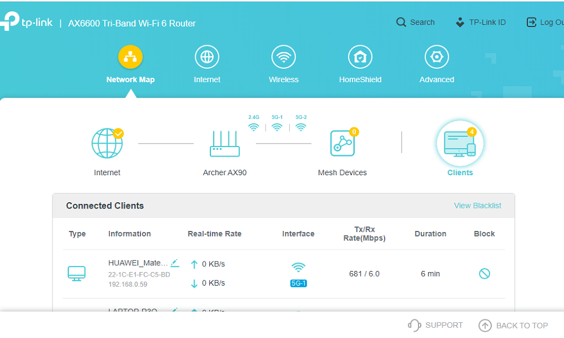564x338 pixels.
Task: Open the TP-Link ID menu
Action: [481, 23]
